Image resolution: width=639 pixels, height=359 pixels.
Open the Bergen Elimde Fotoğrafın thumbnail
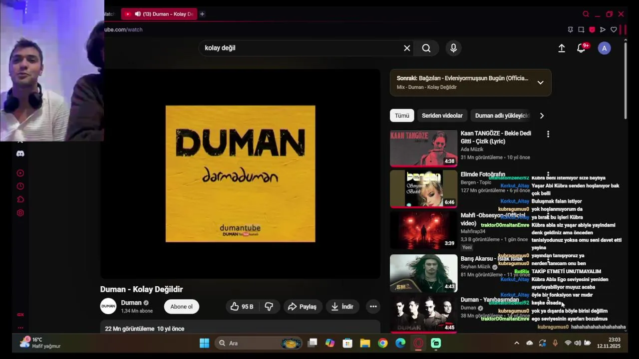423,189
